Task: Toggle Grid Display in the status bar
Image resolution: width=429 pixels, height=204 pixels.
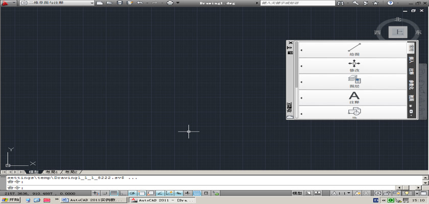Action: coord(114,193)
